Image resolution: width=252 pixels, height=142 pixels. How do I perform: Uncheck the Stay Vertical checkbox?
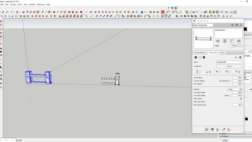point(241,99)
